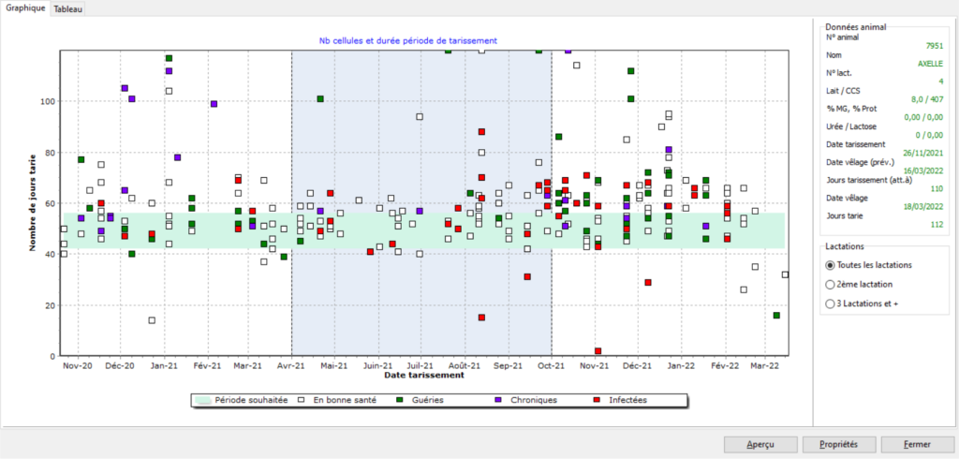This screenshot has height=459, width=959.
Task: Click the green point below Mar-22 label
Action: (776, 316)
